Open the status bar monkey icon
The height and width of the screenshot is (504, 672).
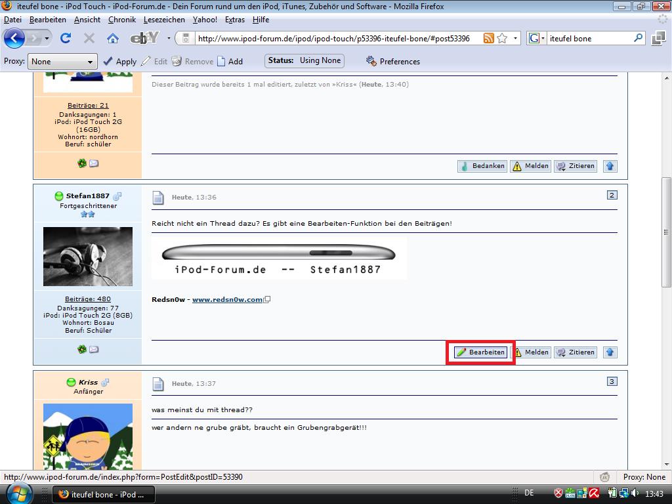click(x=604, y=476)
